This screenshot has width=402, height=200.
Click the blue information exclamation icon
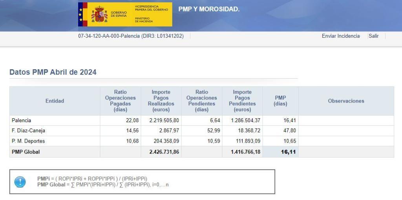[x=20, y=182]
